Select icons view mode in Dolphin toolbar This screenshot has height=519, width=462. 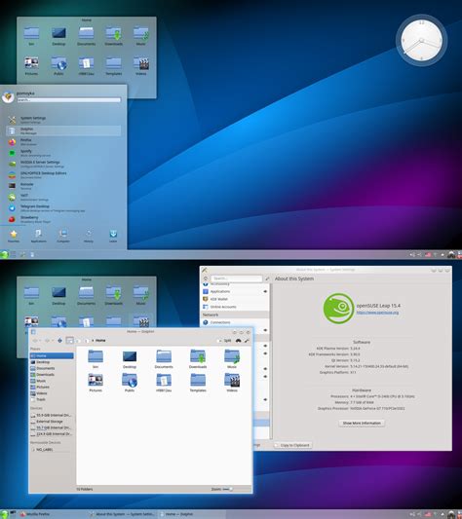tap(69, 340)
